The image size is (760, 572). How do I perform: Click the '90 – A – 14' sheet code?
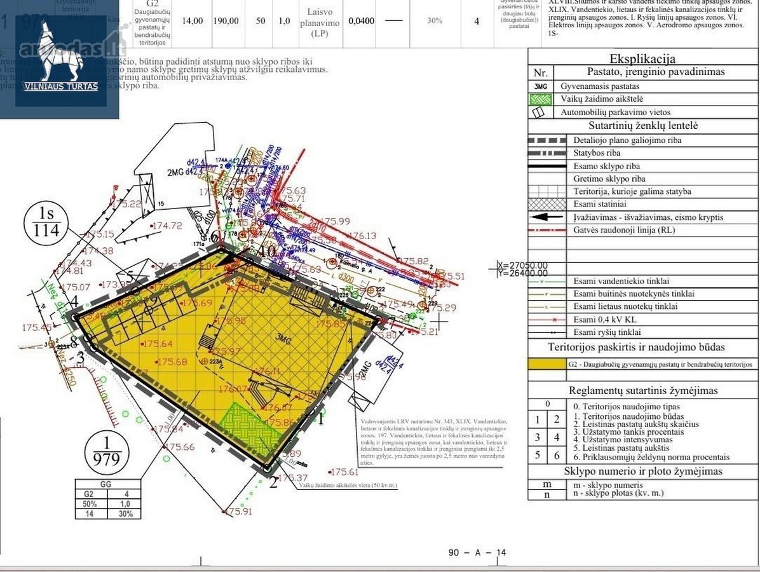coord(477,552)
